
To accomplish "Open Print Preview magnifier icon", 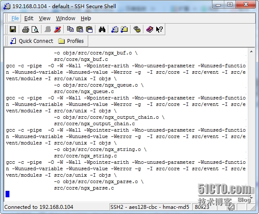I will pos(35,30).
